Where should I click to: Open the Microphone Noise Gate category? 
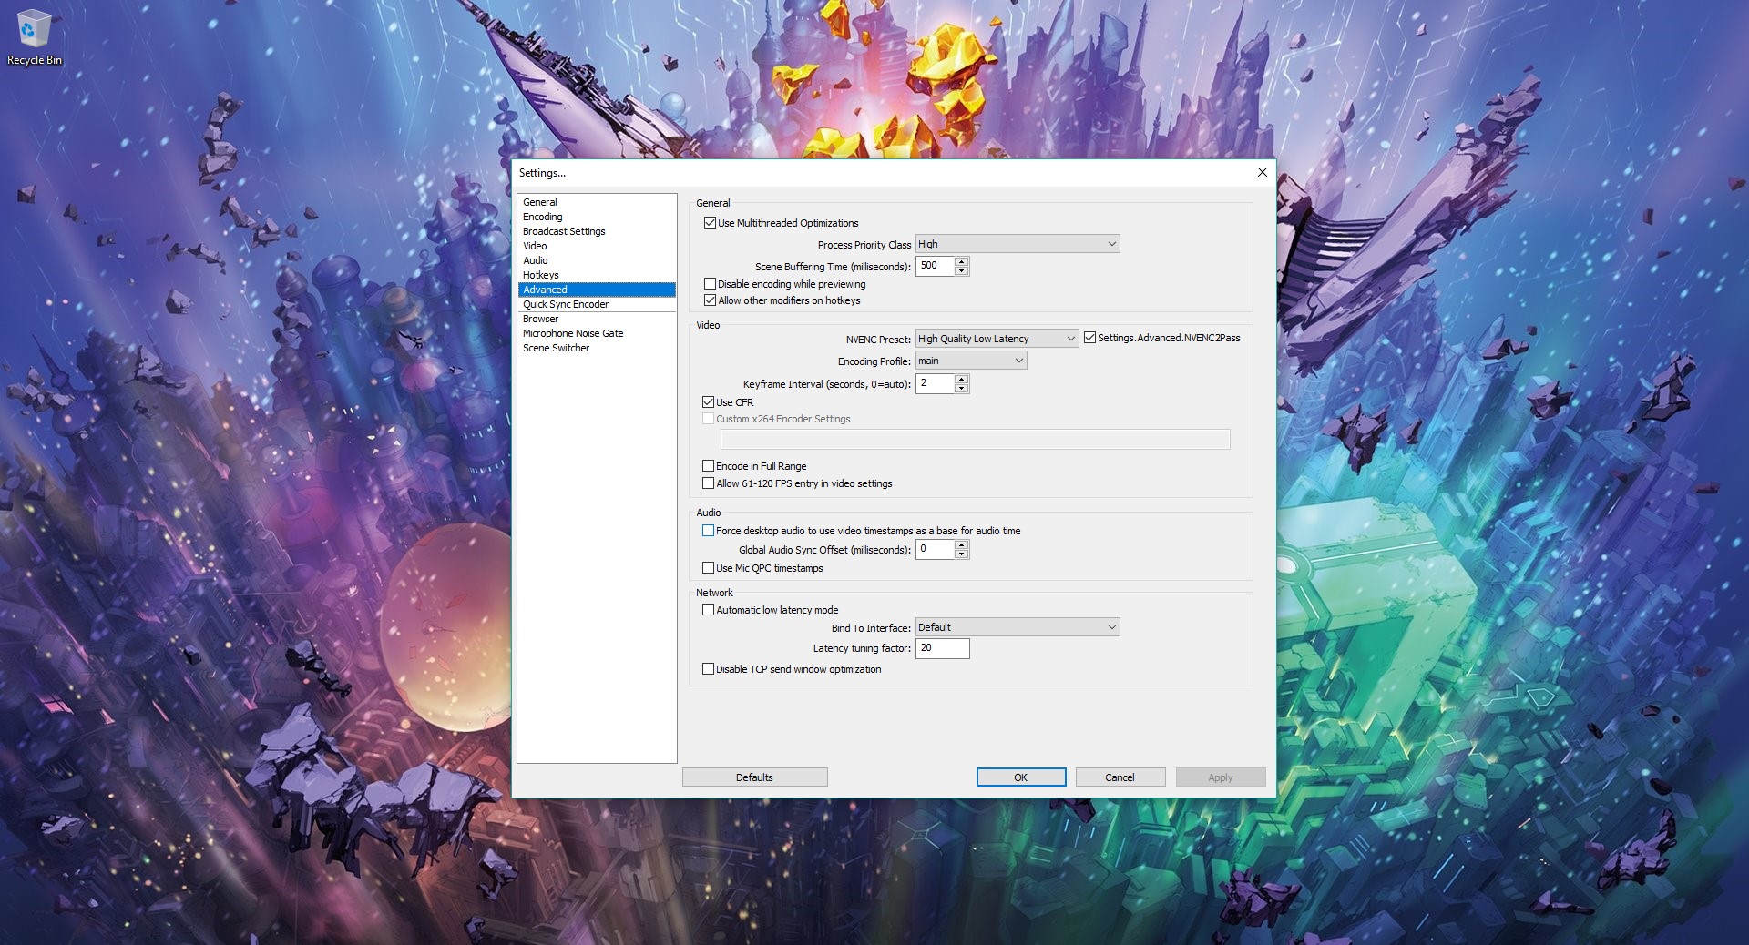click(597, 333)
